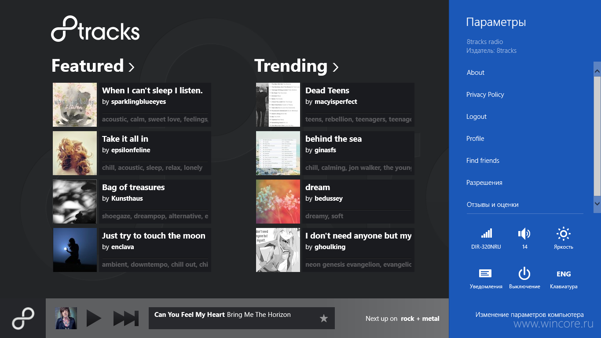Open 'Take it all in' cover image
The height and width of the screenshot is (338, 601).
tap(75, 153)
